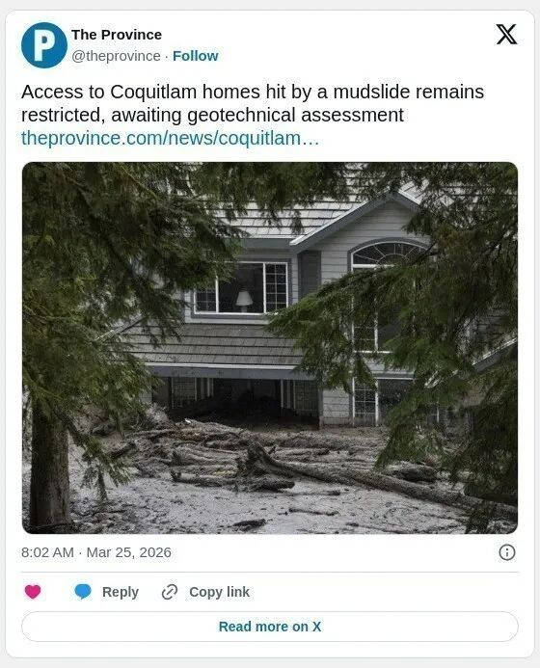
Task: Open The Province display name link
Action: point(117,35)
